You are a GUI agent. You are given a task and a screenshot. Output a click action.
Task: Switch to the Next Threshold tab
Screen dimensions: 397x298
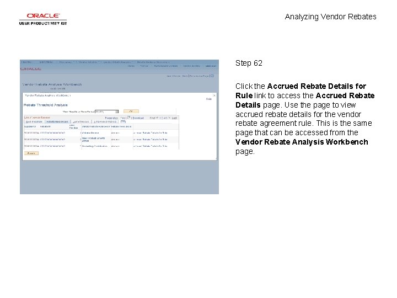pos(34,121)
